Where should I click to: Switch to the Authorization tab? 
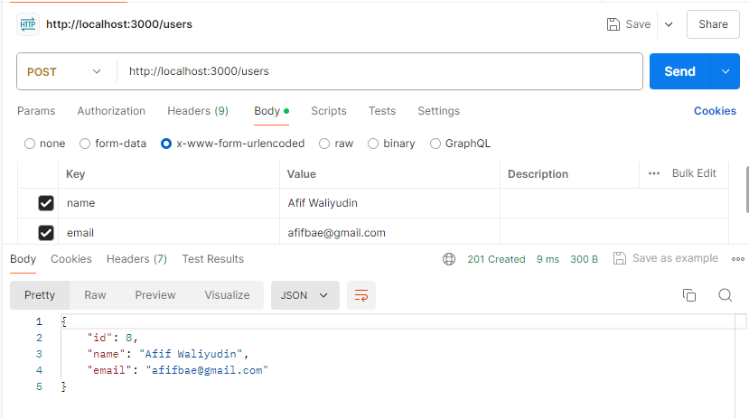pyautogui.click(x=111, y=111)
